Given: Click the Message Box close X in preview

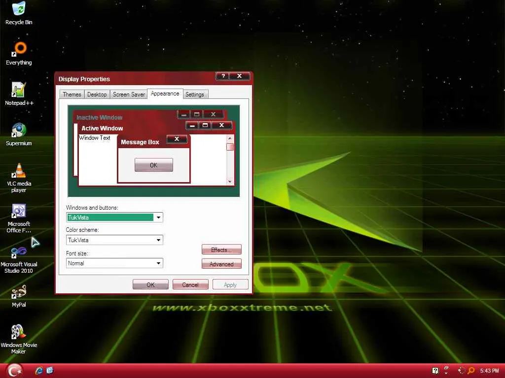Looking at the screenshot, I should [177, 139].
